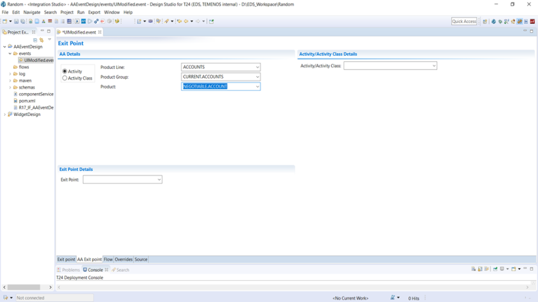Click the New wizard toolbar icon
The image size is (538, 302).
(x=4, y=22)
